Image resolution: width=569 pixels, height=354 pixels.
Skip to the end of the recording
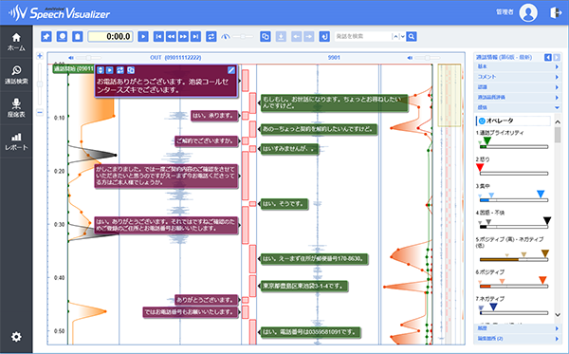coord(195,36)
